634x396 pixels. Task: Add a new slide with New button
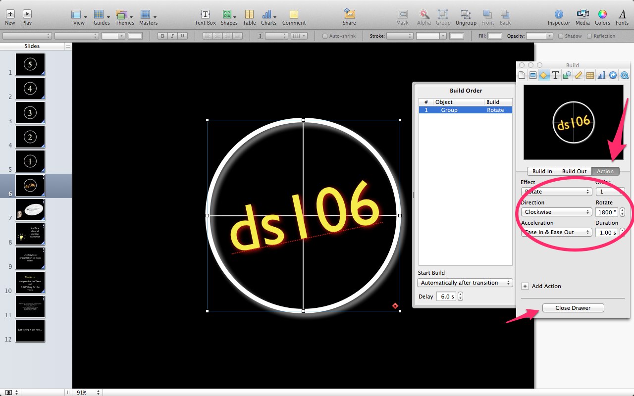click(x=10, y=17)
